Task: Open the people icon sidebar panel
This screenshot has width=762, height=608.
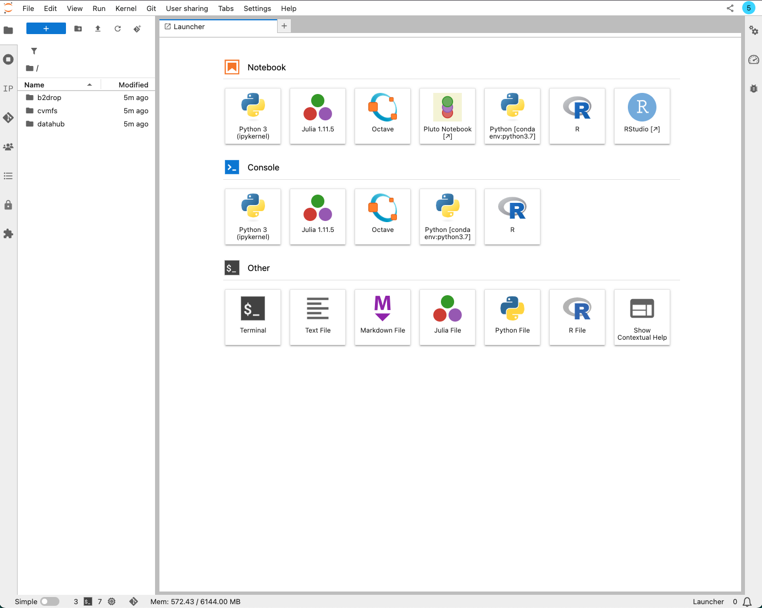Action: point(8,147)
